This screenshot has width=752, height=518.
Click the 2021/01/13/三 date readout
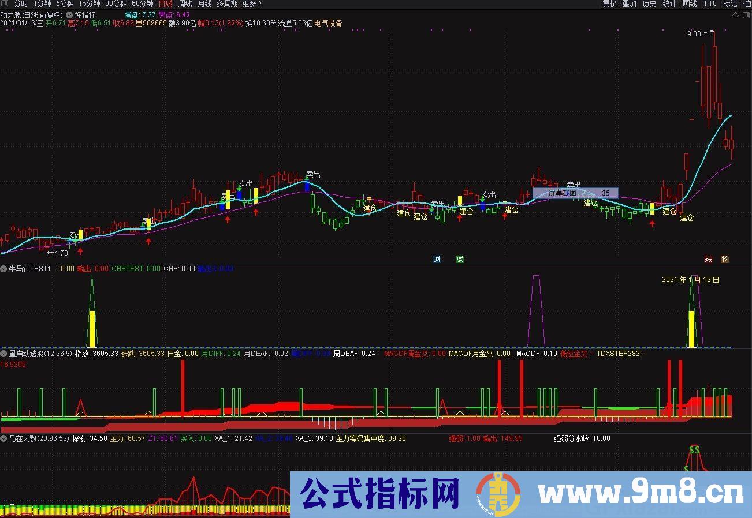click(22, 24)
